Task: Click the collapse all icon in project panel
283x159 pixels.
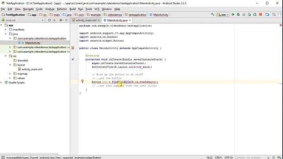Action: 54,20
